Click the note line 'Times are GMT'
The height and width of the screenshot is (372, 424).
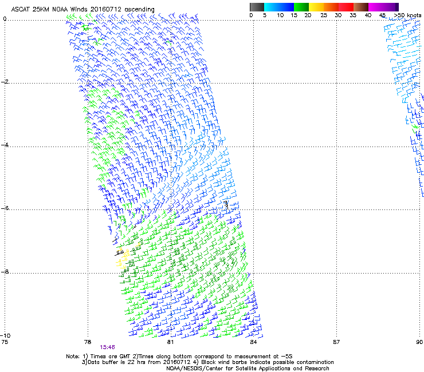pos(109,357)
